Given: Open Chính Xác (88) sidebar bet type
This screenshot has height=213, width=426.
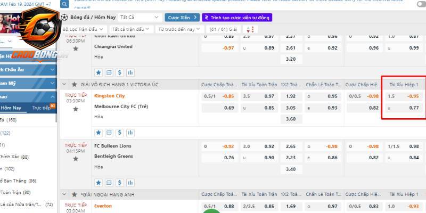Looking at the screenshot, I should (x=14, y=157).
